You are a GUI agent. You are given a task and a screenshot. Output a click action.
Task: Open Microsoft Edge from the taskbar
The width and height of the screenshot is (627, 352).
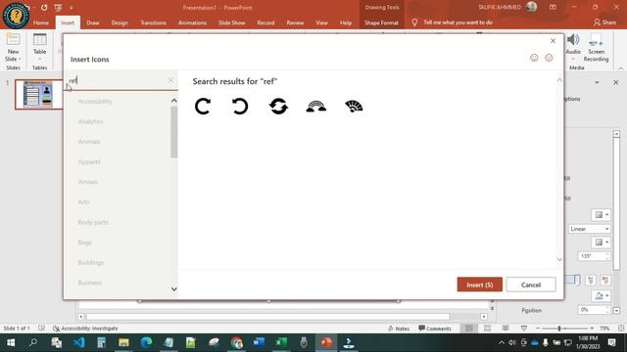pos(146,342)
